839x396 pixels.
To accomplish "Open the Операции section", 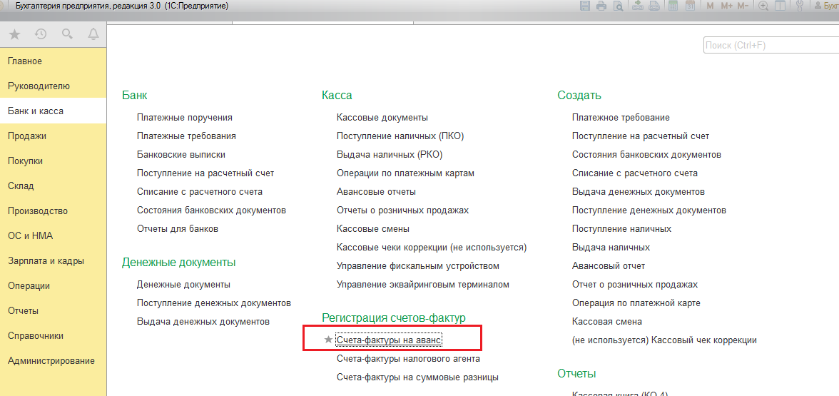I will [54, 285].
